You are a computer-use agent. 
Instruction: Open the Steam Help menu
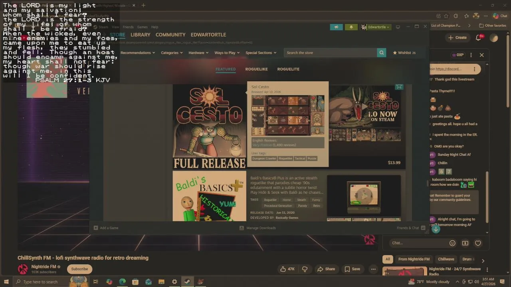(154, 27)
